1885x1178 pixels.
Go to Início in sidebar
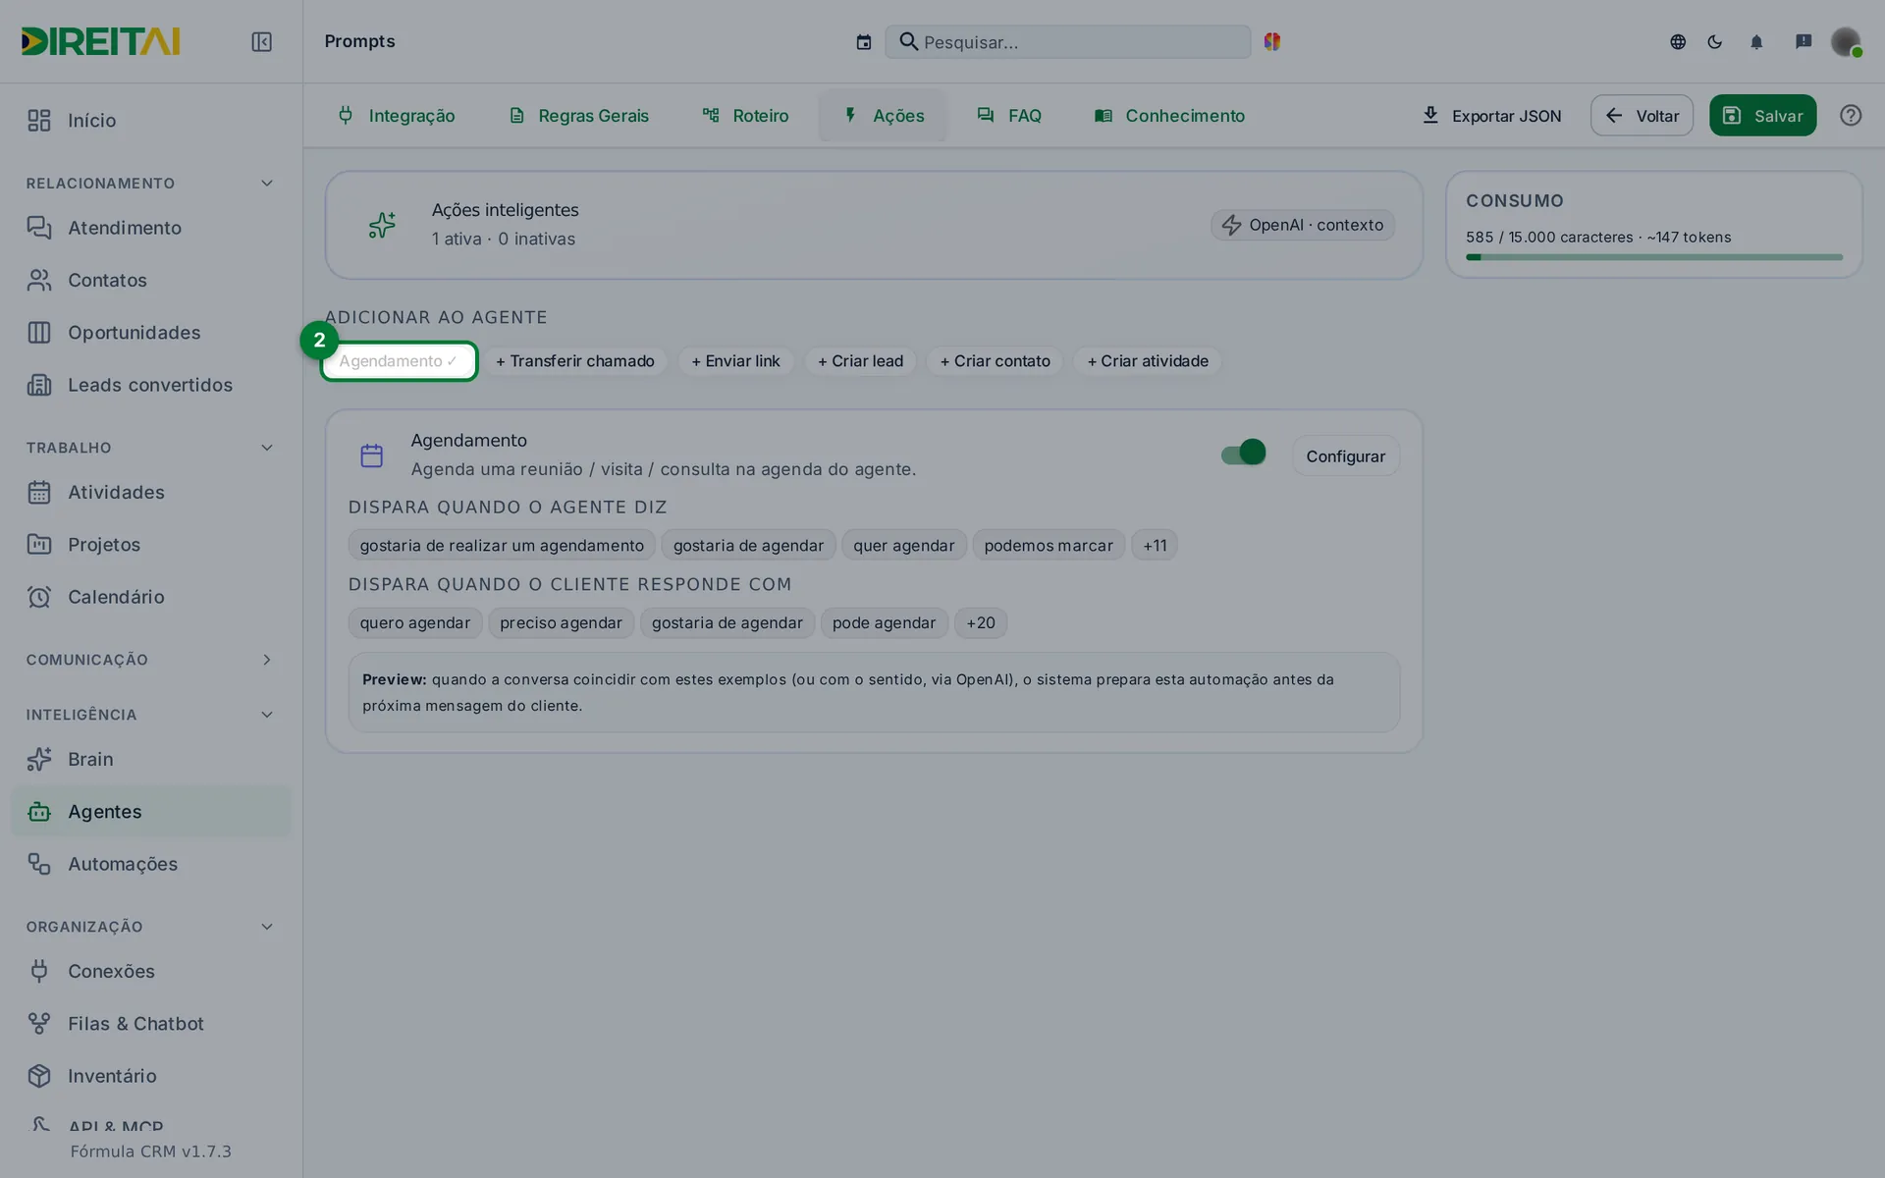click(151, 120)
